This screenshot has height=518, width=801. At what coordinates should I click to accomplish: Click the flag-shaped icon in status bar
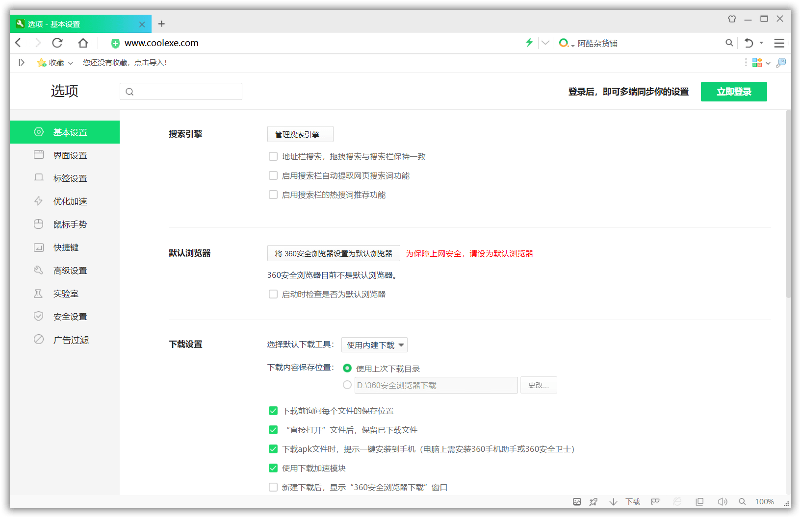click(x=655, y=501)
